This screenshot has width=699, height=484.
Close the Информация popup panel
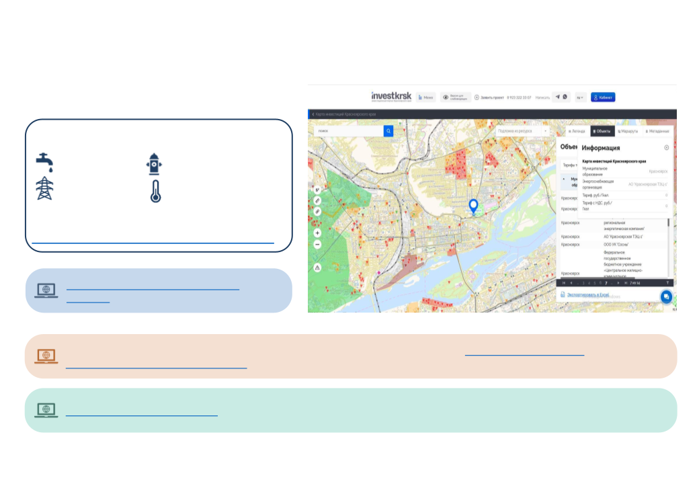click(666, 147)
